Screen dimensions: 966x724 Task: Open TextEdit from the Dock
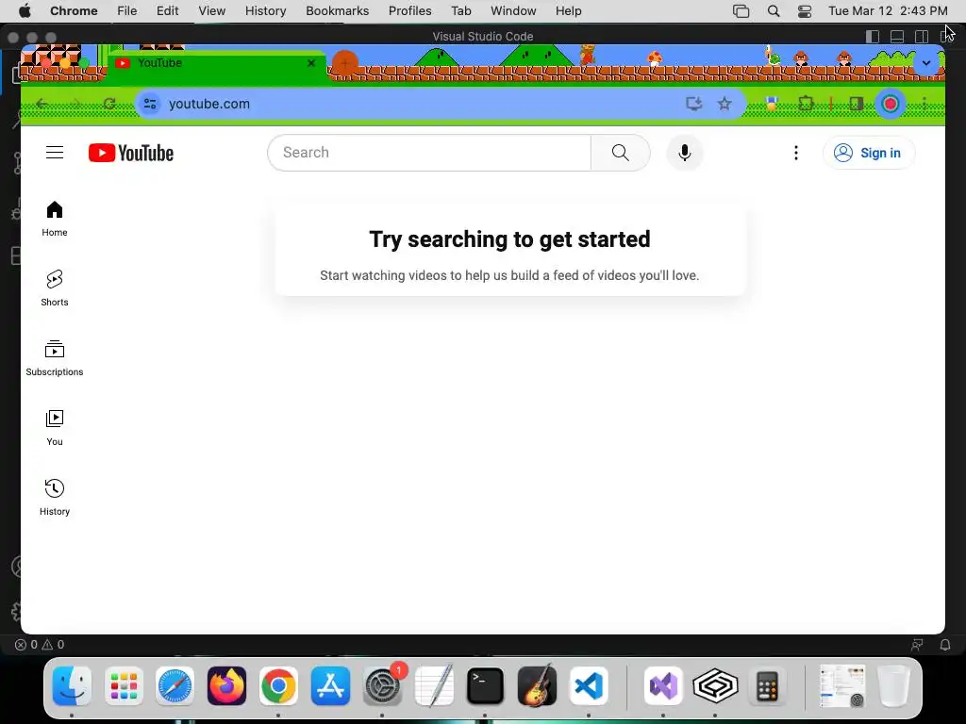(x=434, y=686)
